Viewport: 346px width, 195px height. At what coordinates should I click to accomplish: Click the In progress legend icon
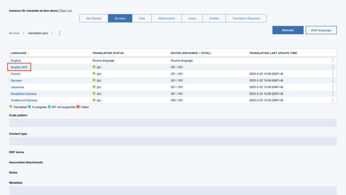(x=30, y=107)
